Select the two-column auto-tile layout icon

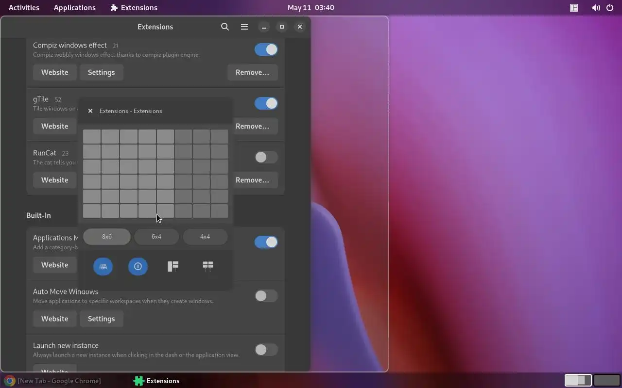point(208,266)
